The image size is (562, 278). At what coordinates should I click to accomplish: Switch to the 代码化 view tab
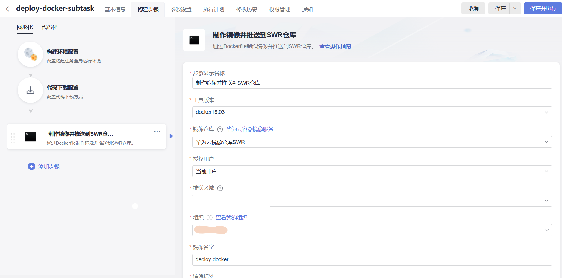(49, 27)
